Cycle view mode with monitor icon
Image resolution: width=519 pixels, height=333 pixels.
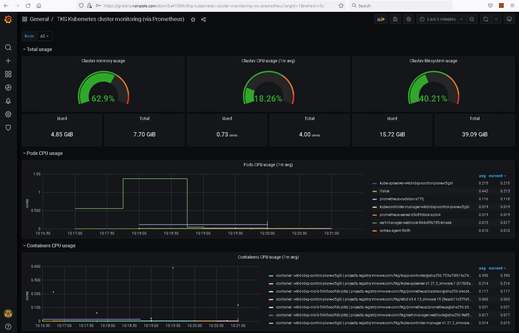click(509, 19)
